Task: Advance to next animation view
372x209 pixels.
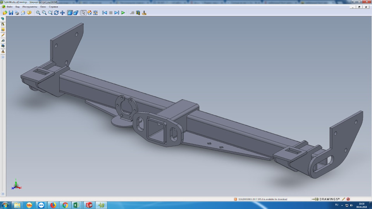Action: [x=117, y=12]
